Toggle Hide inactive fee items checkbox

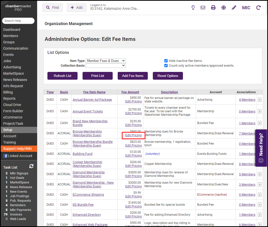click(166, 61)
